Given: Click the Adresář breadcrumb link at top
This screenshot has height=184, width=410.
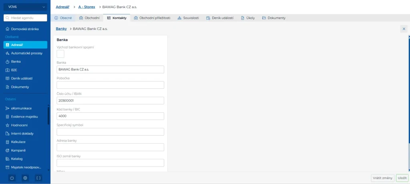Looking at the screenshot, I should (x=62, y=7).
